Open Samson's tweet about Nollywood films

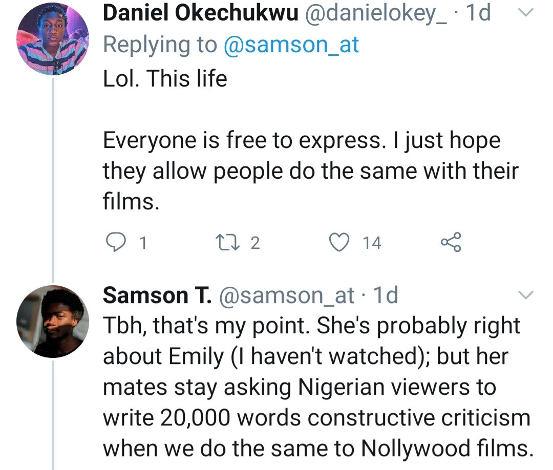(x=316, y=387)
